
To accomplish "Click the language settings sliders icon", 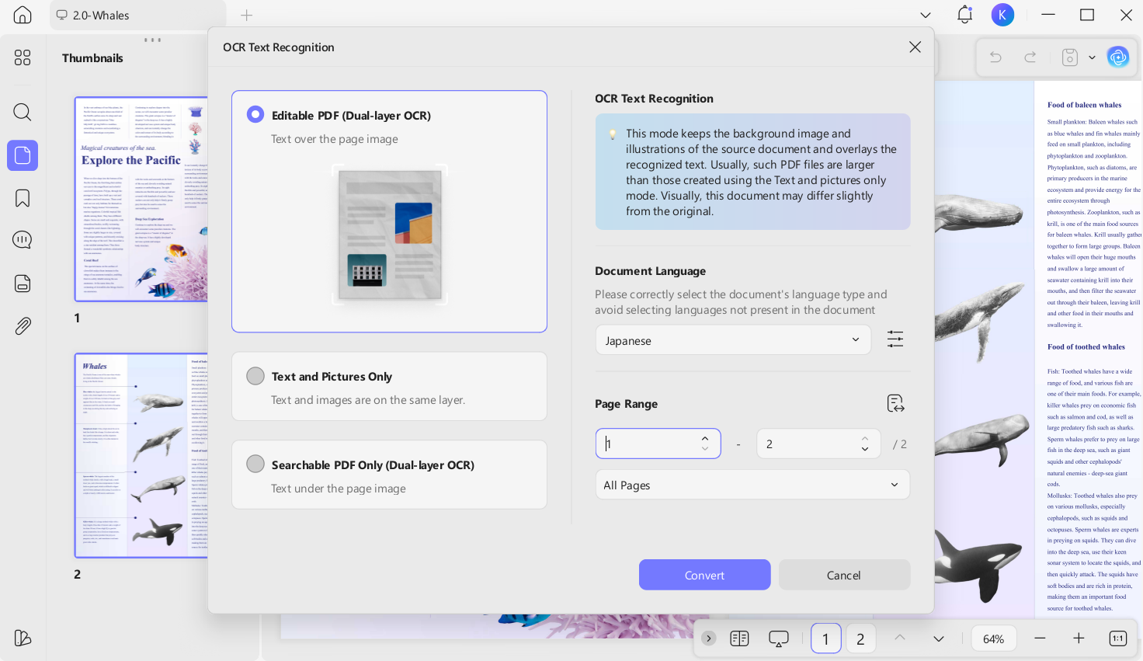I will point(895,339).
